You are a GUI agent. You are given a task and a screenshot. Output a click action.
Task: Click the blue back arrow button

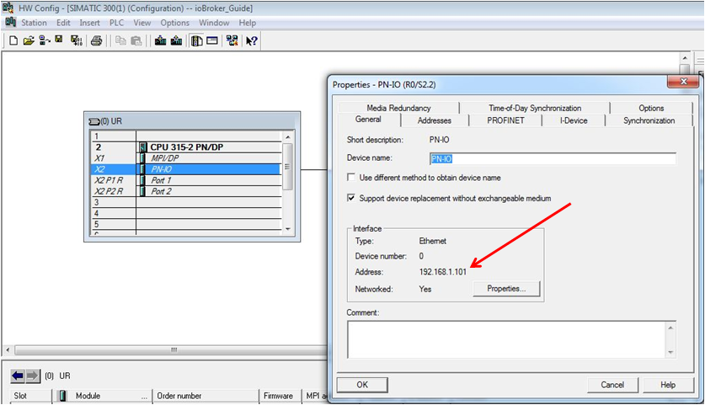tap(18, 376)
